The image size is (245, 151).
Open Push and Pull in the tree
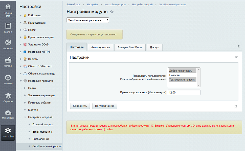point(41,139)
